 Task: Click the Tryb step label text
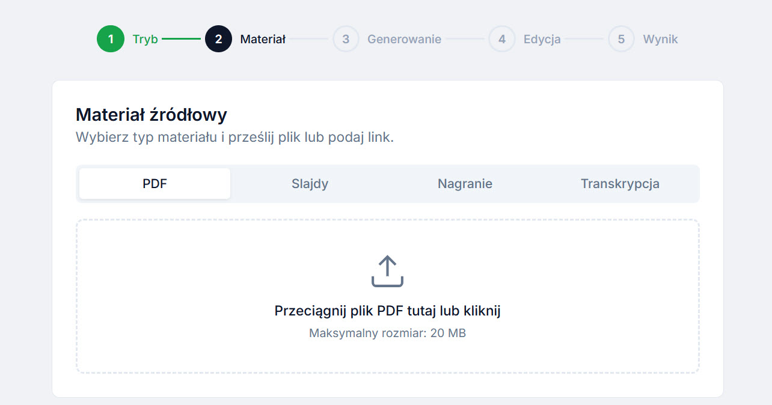tap(144, 38)
